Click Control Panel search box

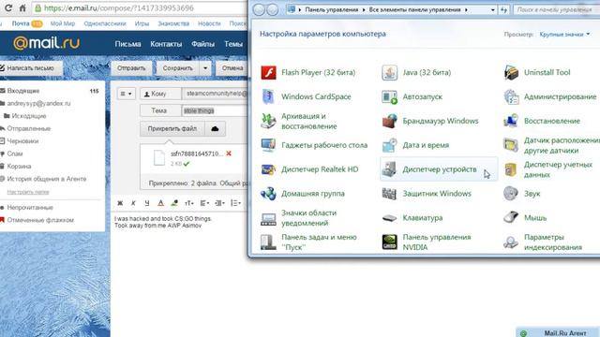[557, 9]
